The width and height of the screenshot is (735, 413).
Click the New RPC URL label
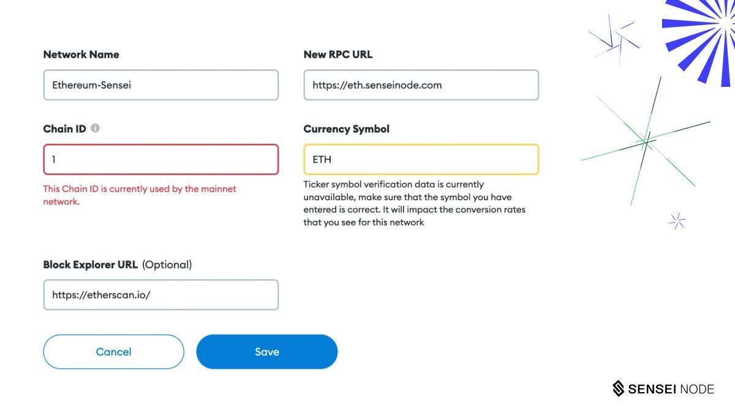(338, 54)
